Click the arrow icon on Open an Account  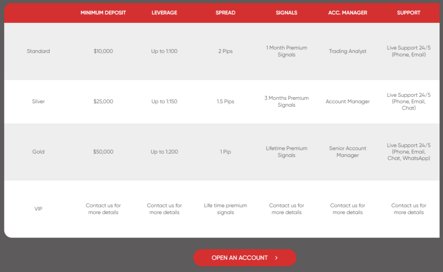coord(276,258)
